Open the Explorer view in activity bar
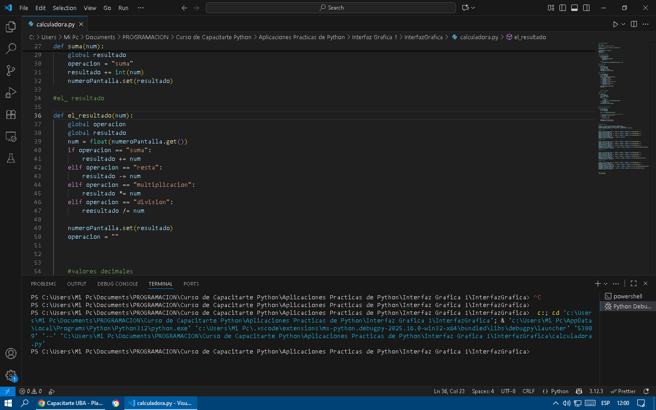Image resolution: width=656 pixels, height=410 pixels. (11, 27)
